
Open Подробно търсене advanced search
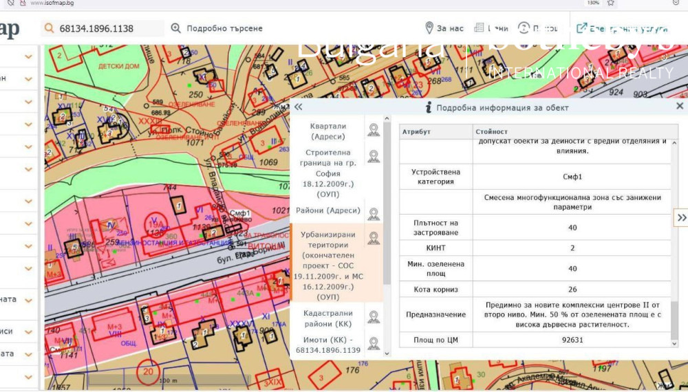(x=216, y=29)
